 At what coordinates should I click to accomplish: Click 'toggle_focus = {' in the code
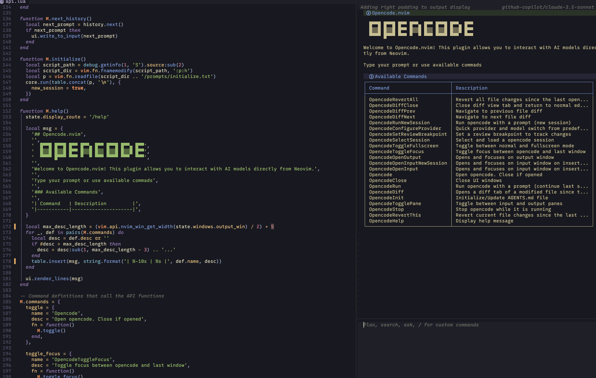tap(49, 354)
